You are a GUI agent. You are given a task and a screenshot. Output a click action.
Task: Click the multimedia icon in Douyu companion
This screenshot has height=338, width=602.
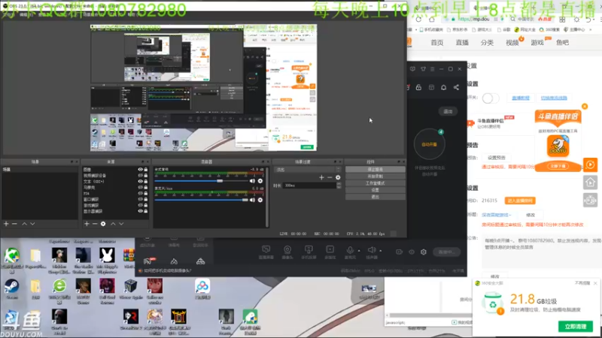point(330,249)
